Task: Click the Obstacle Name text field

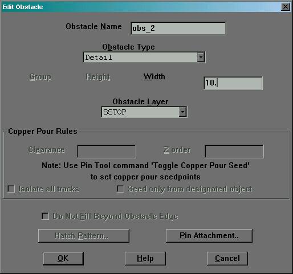Action: click(178, 28)
